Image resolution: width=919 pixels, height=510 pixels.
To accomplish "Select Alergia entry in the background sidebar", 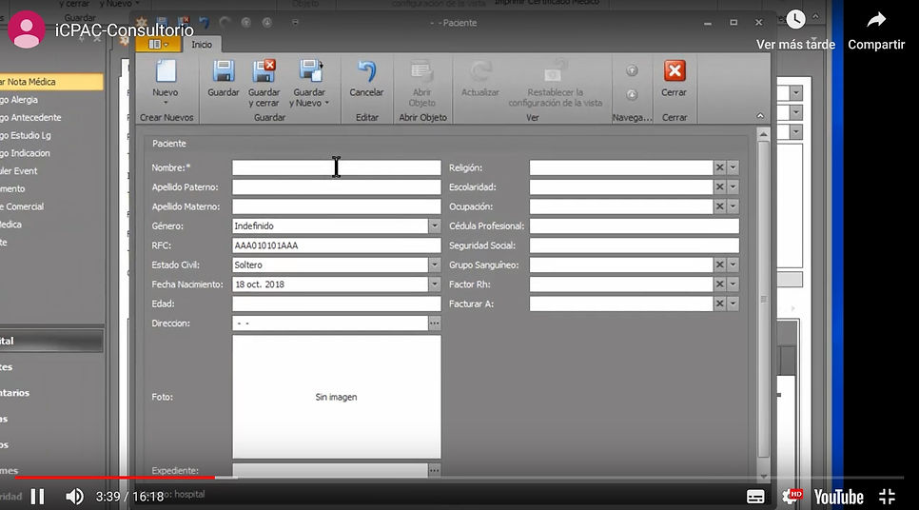I will coord(19,100).
